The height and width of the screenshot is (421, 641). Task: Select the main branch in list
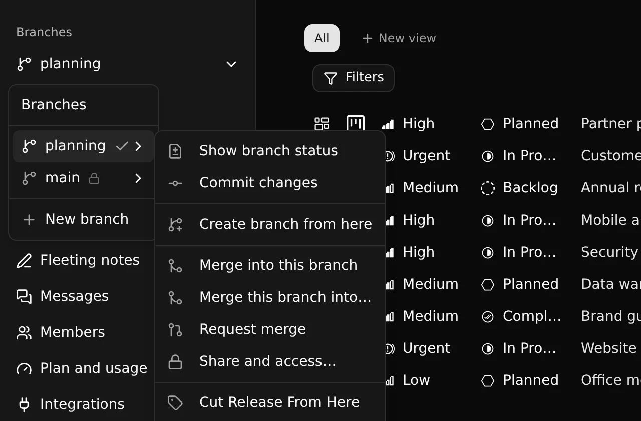(x=83, y=178)
